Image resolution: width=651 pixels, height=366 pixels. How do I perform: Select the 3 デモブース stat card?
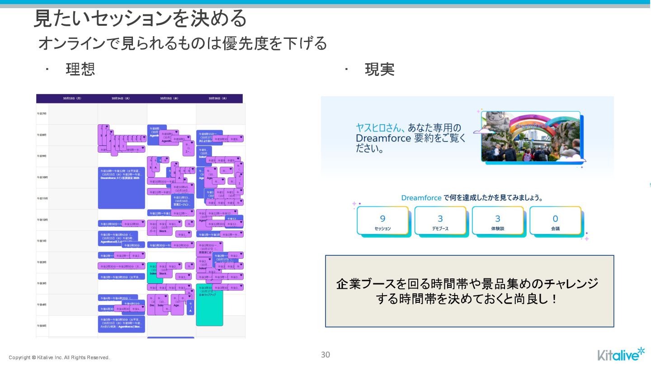(440, 221)
